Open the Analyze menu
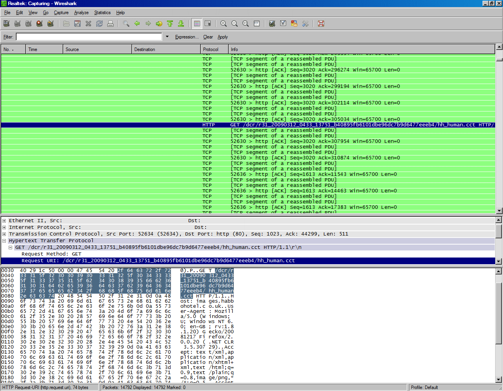 81,13
